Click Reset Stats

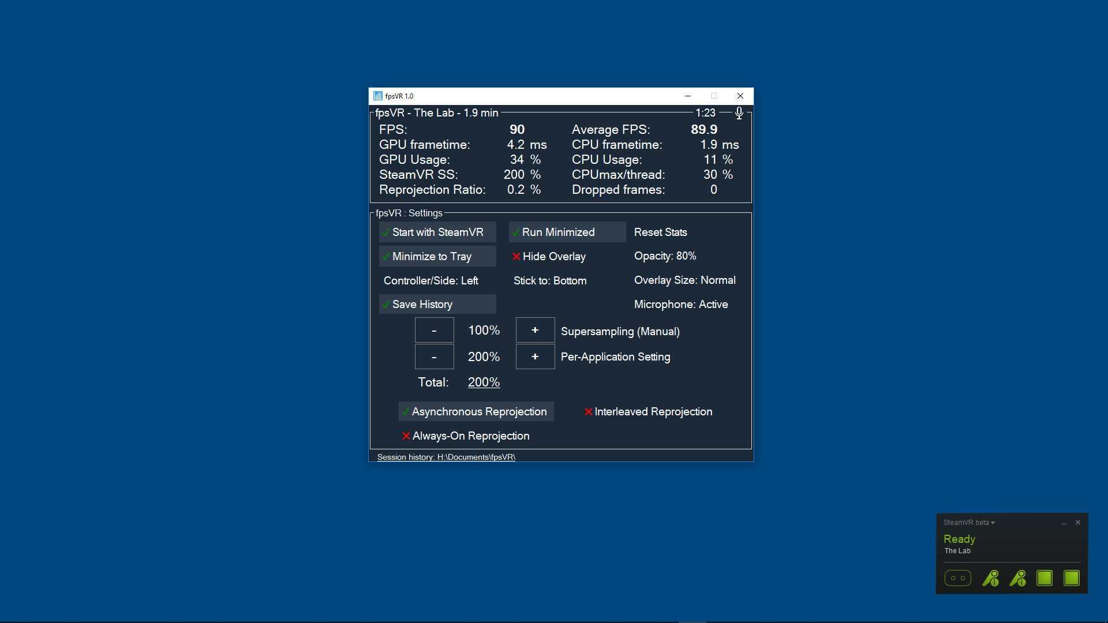point(660,232)
